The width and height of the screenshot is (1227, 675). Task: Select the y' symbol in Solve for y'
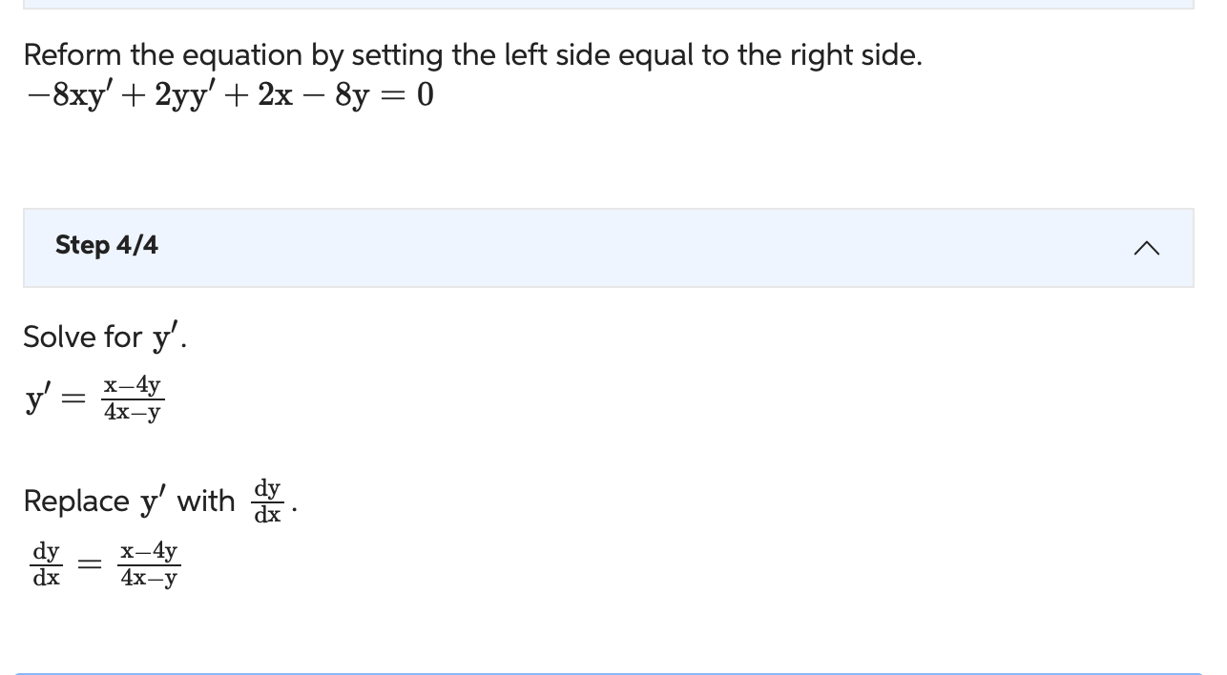tap(164, 335)
